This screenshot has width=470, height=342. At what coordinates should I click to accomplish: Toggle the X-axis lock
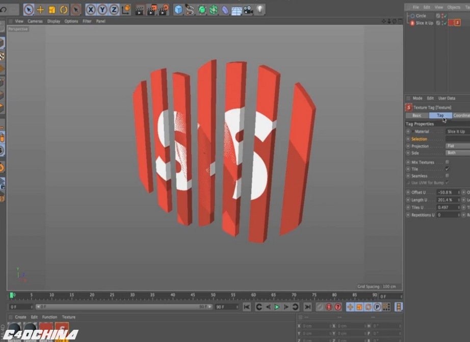pyautogui.click(x=91, y=10)
